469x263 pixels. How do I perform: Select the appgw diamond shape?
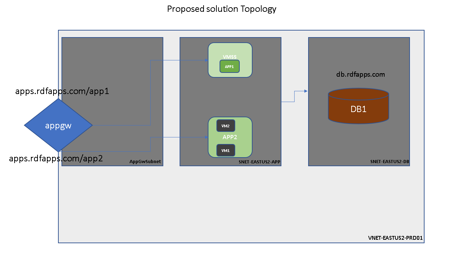click(x=58, y=125)
